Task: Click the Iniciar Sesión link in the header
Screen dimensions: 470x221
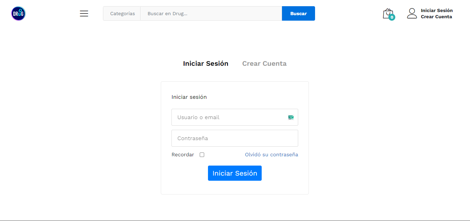Action: (x=437, y=11)
